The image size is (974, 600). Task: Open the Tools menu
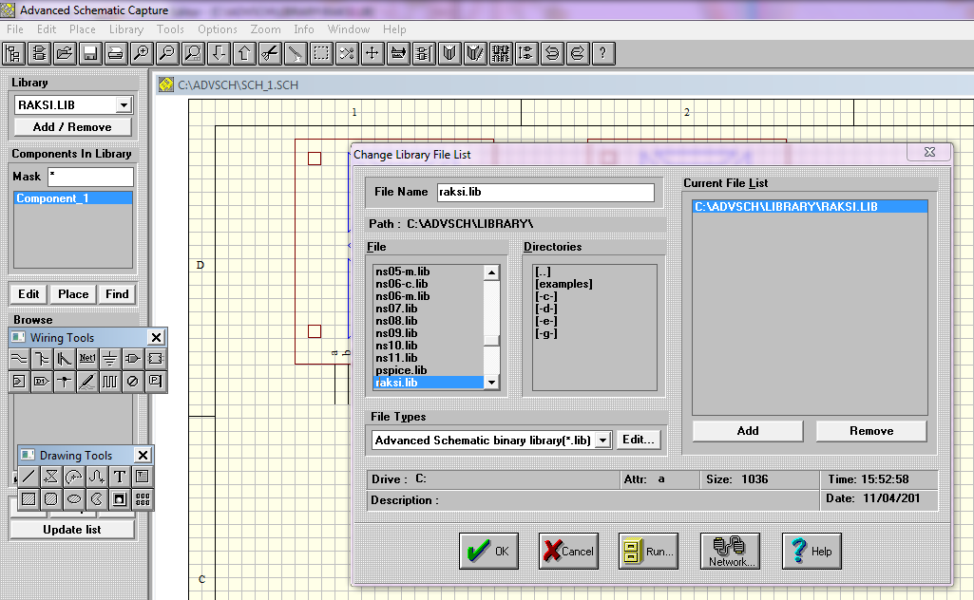[170, 29]
